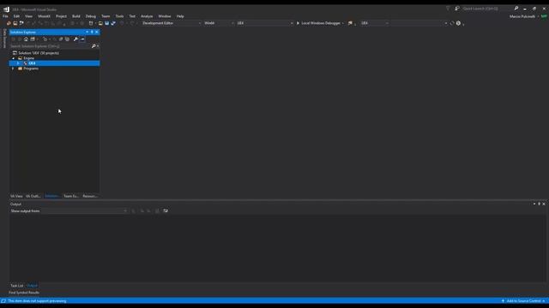Viewport: 549px width, 308px height.
Task: Expand the Programs folder node
Action: pyautogui.click(x=13, y=68)
